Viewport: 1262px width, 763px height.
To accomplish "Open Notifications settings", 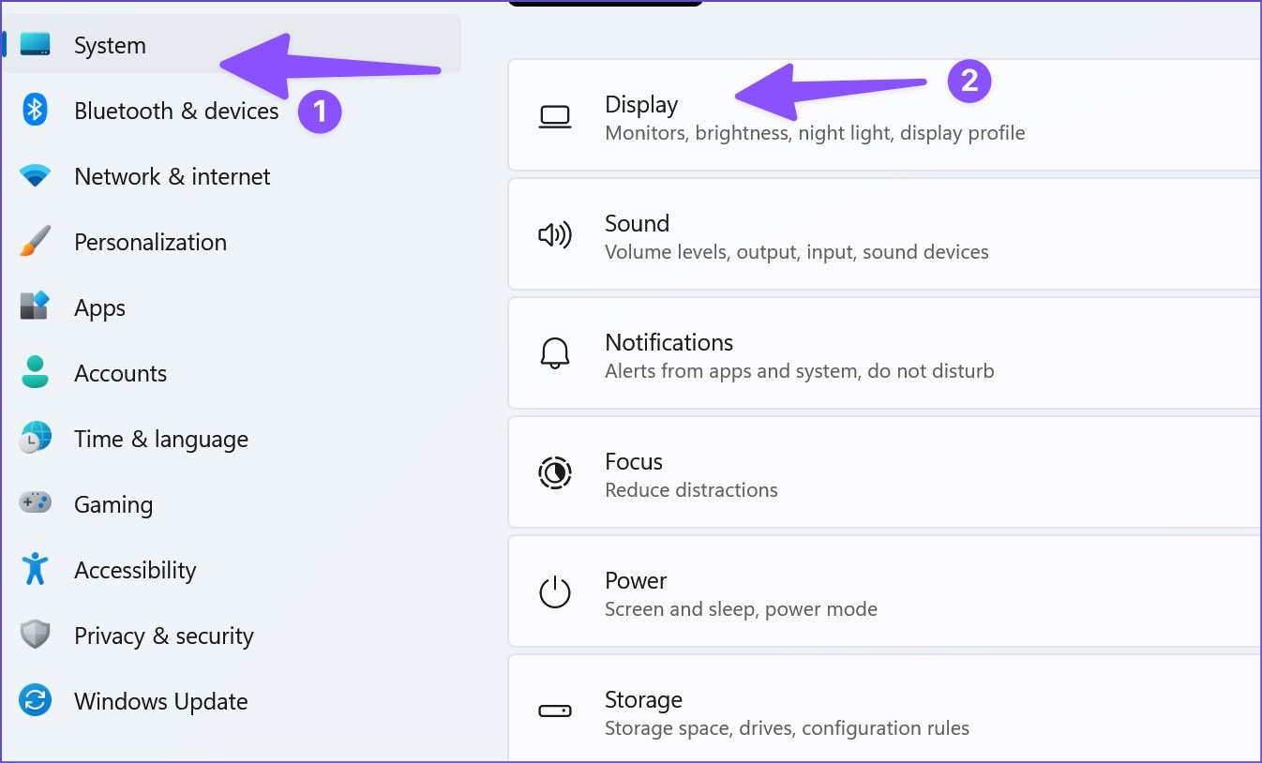I will (885, 353).
